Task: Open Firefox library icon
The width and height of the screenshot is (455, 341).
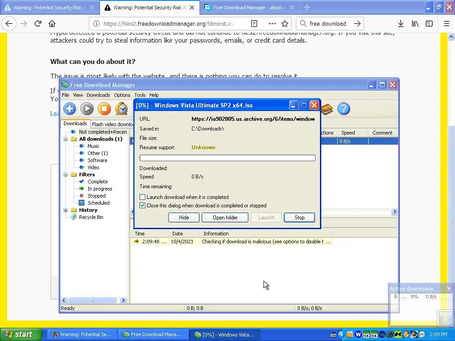Action: coord(415,24)
